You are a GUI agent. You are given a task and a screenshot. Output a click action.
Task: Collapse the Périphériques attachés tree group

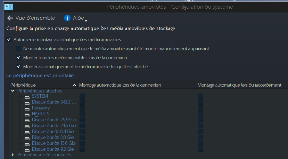tap(13, 91)
